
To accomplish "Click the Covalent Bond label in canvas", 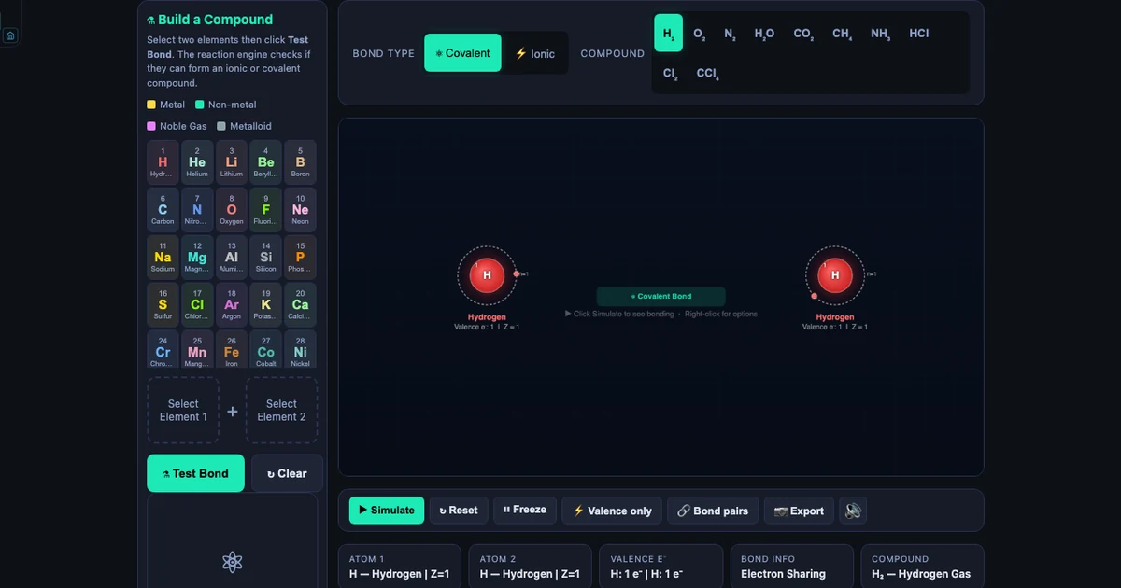I will pyautogui.click(x=661, y=296).
